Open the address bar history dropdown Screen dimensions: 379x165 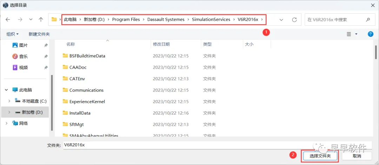pyautogui.click(x=281, y=20)
